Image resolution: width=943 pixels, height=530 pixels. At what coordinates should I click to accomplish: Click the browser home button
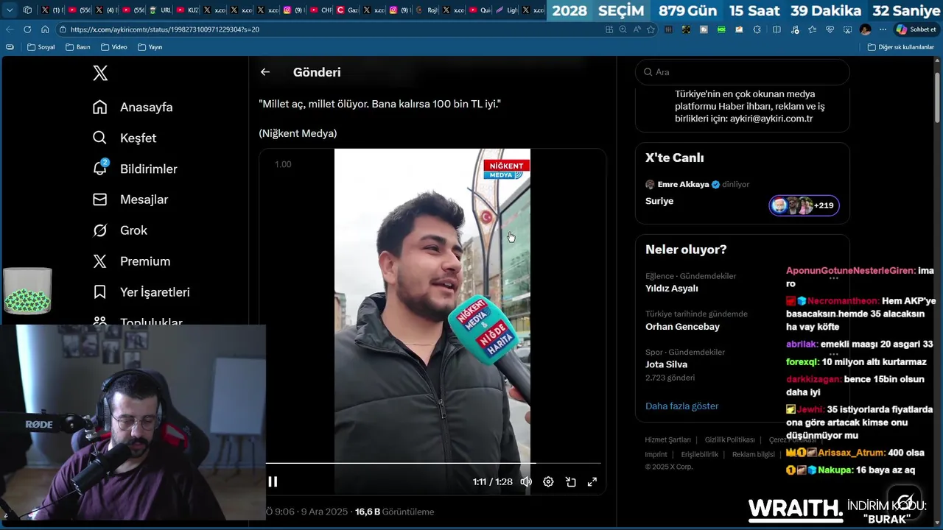[x=45, y=29]
